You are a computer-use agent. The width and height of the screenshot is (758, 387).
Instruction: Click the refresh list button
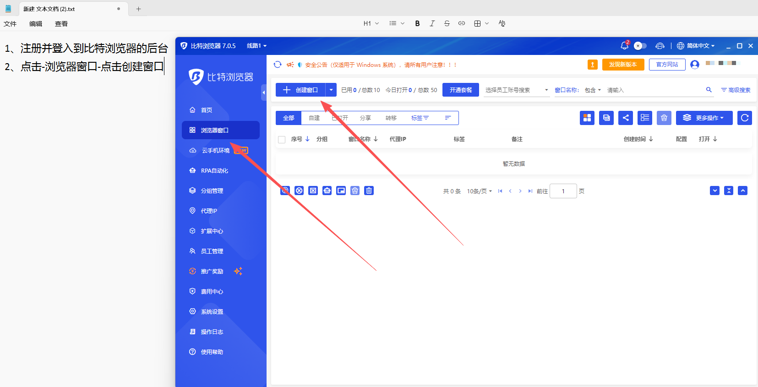pyautogui.click(x=745, y=118)
